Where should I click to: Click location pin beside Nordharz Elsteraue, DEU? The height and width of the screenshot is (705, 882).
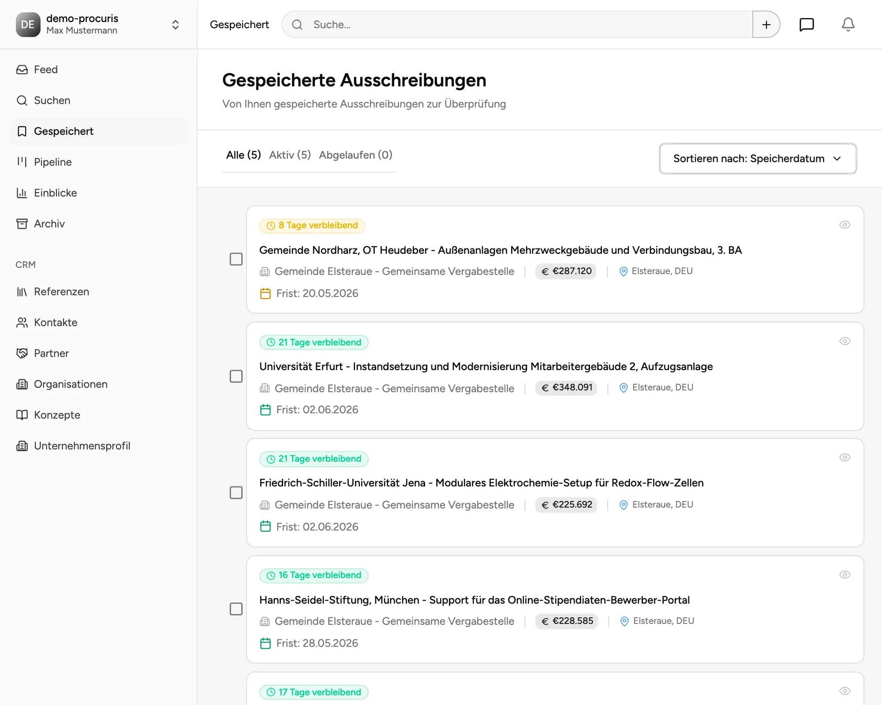(x=624, y=271)
